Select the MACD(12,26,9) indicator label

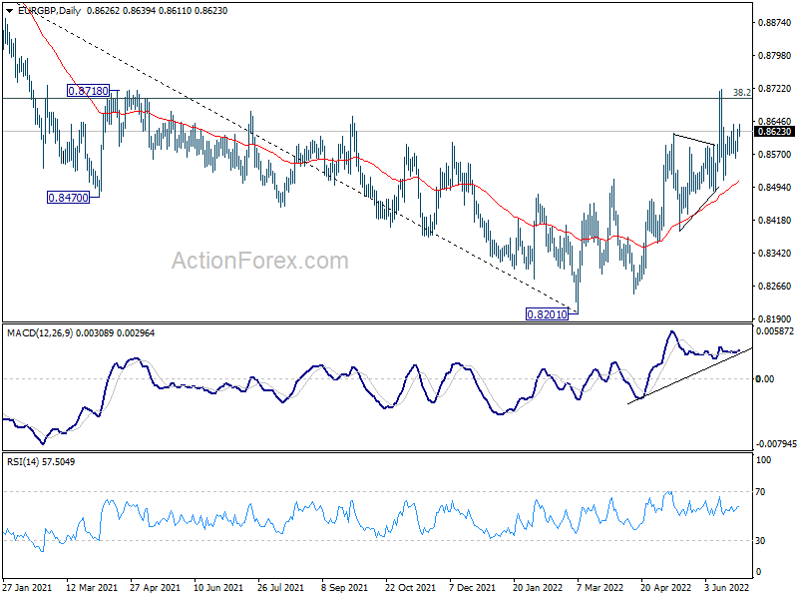click(x=40, y=333)
